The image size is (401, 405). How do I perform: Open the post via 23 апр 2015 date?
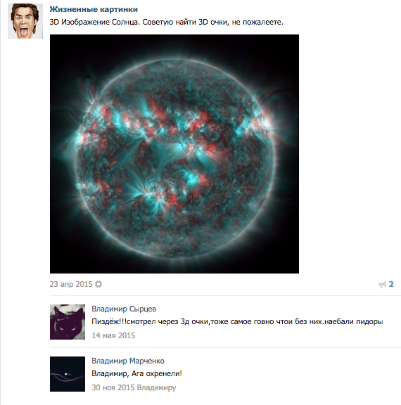(71, 284)
